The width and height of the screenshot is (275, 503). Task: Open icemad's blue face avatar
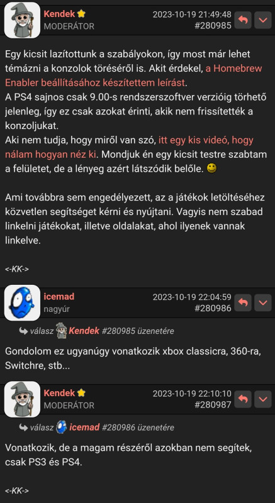point(22,302)
